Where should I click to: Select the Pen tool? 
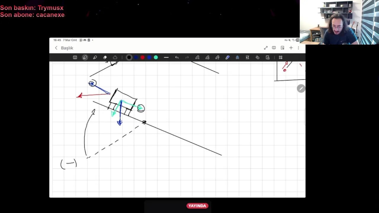pos(85,57)
